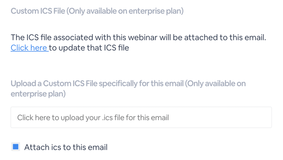Click "attached to this email." in the paragraph
The height and width of the screenshot is (160, 283).
[225, 37]
